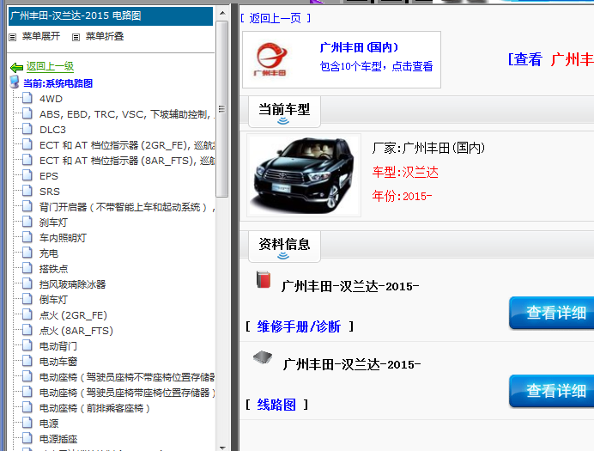Click the document icon beside 搭铁点
This screenshot has height=451, width=594.
[x=27, y=268]
